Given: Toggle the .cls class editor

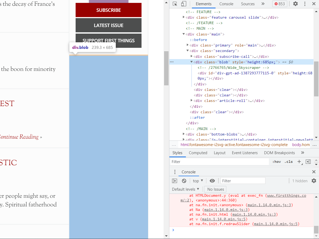Looking at the screenshot, I should (288, 162).
